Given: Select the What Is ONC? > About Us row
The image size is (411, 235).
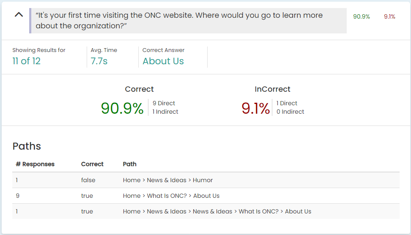Looking at the screenshot, I should tap(206, 196).
